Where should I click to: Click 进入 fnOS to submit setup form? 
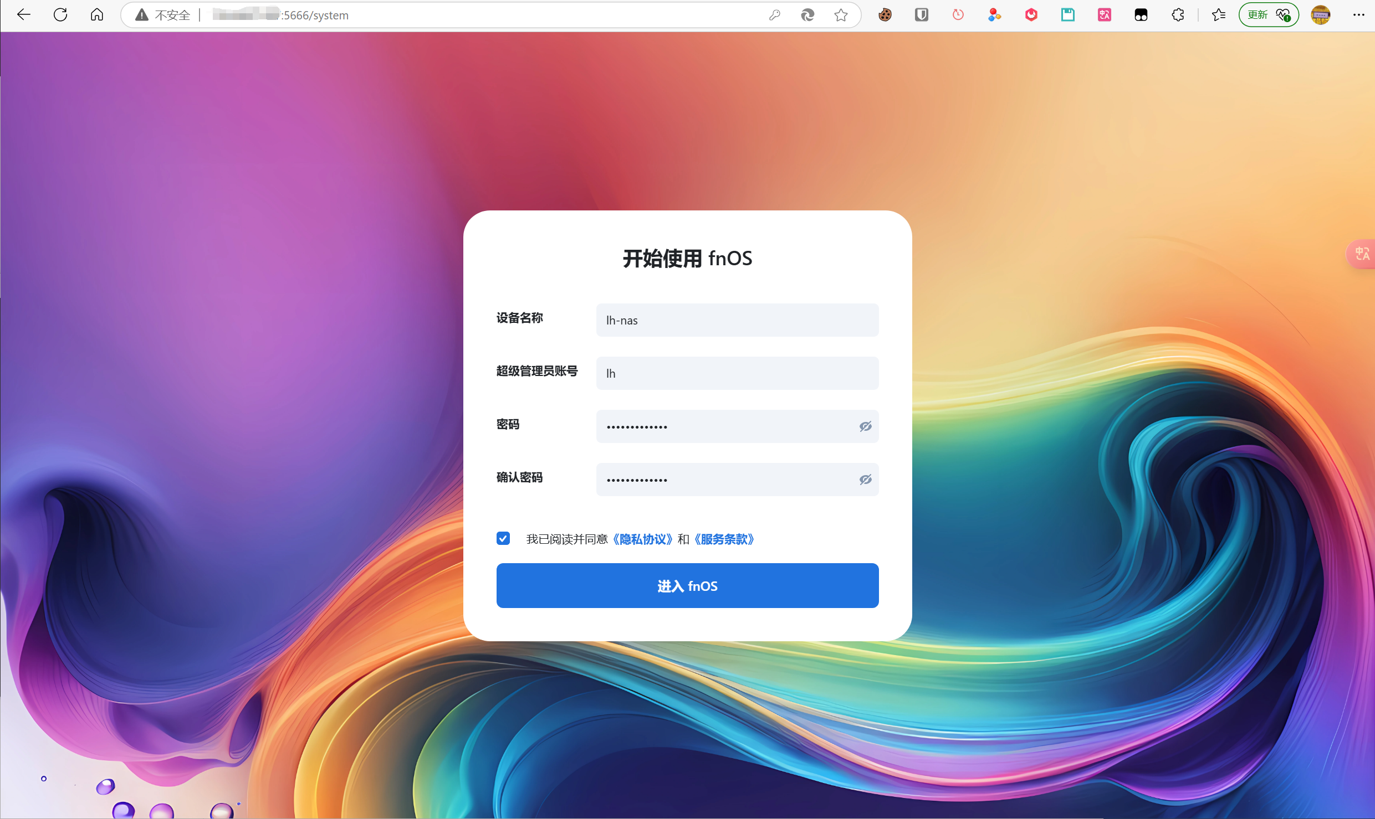pos(687,585)
